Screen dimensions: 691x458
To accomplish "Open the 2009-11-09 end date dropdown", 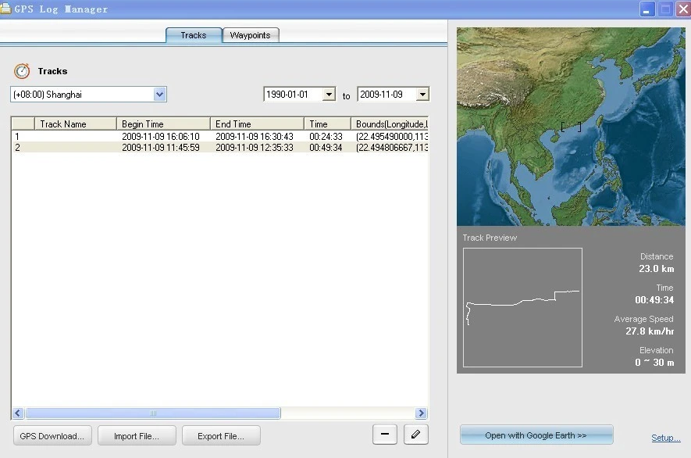I will [422, 94].
